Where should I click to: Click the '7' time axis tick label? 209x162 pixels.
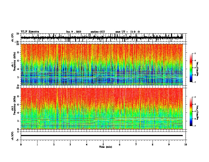pyautogui.click(x=136, y=145)
